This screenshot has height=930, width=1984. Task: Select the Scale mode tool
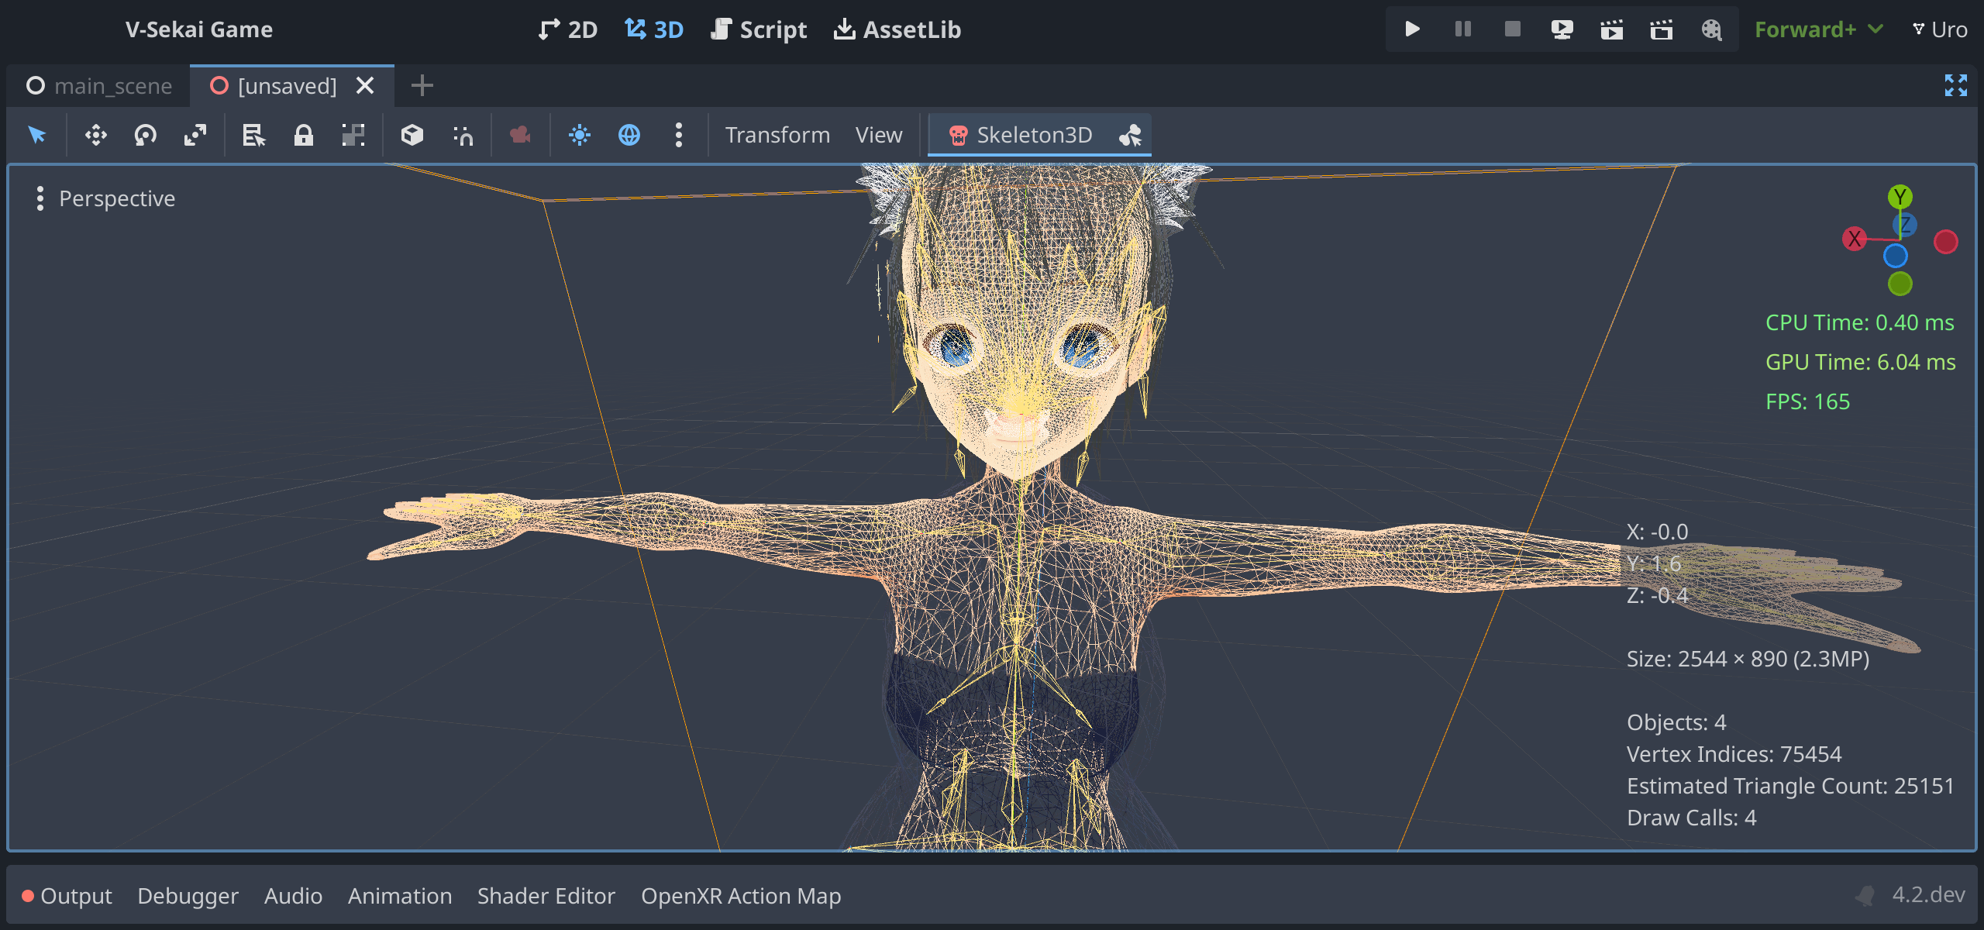click(195, 134)
